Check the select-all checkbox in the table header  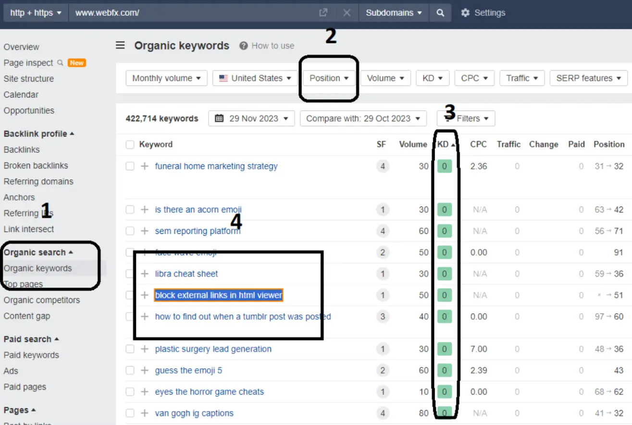click(x=129, y=144)
